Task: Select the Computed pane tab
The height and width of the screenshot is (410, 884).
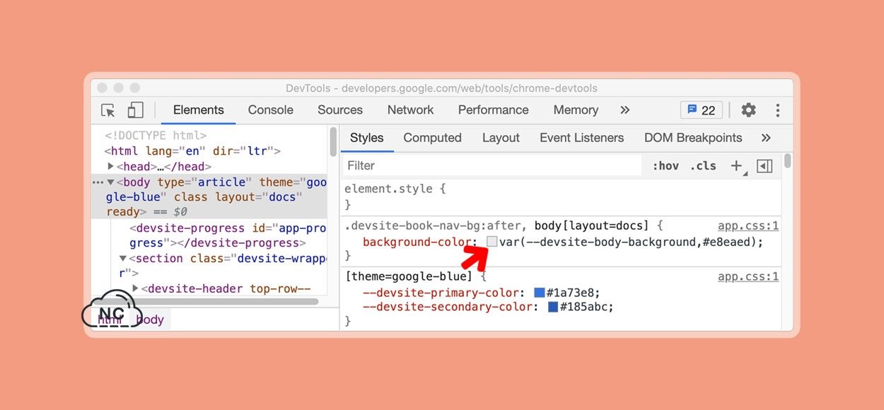Action: (x=432, y=138)
